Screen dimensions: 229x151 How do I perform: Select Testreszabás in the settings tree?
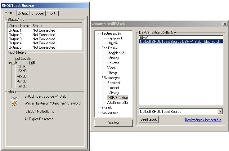[111, 33]
